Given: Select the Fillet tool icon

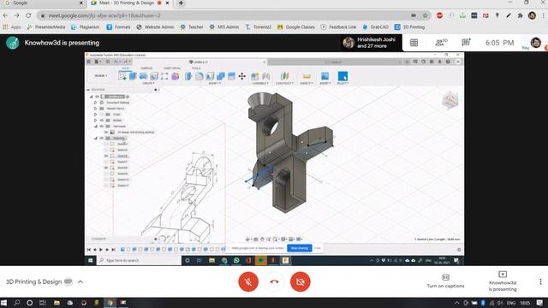Looking at the screenshot, I should click(x=200, y=76).
